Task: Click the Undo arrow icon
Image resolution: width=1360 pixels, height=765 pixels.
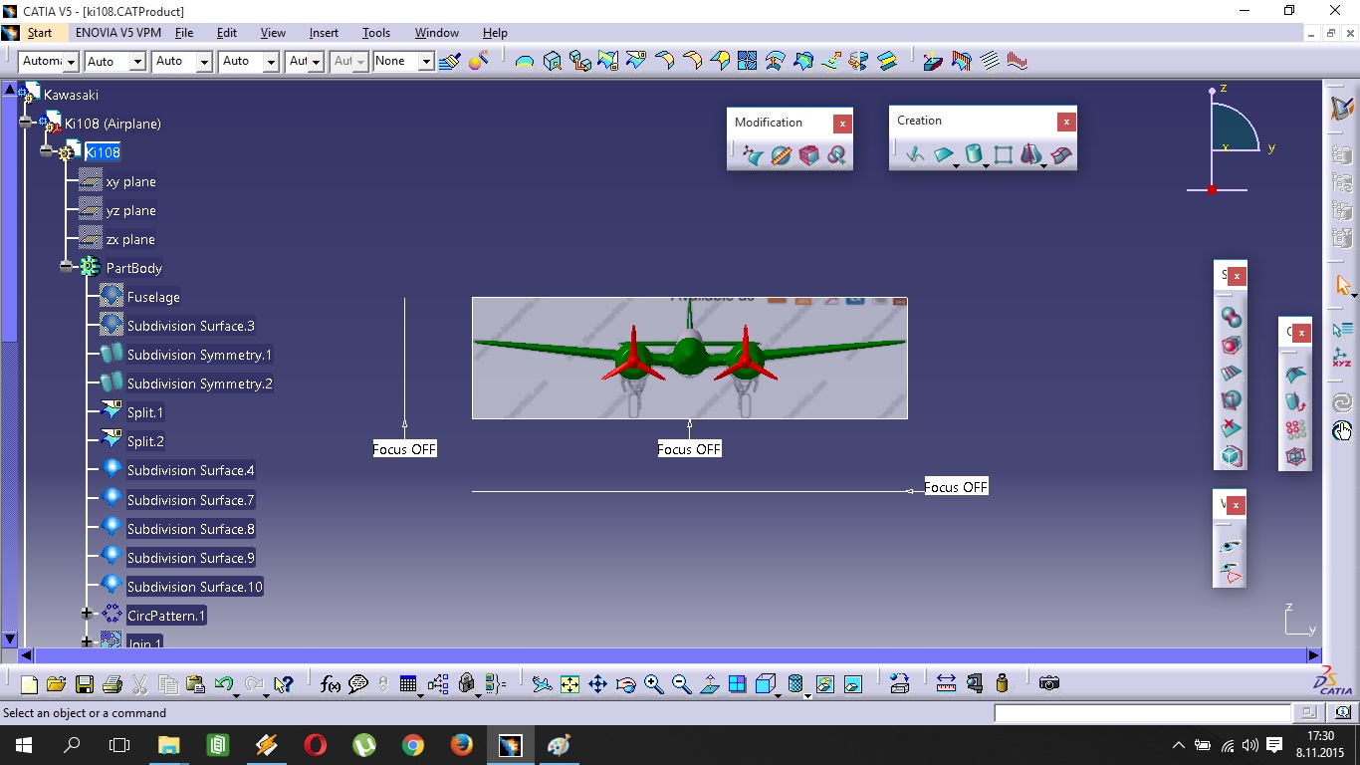Action: tap(224, 684)
